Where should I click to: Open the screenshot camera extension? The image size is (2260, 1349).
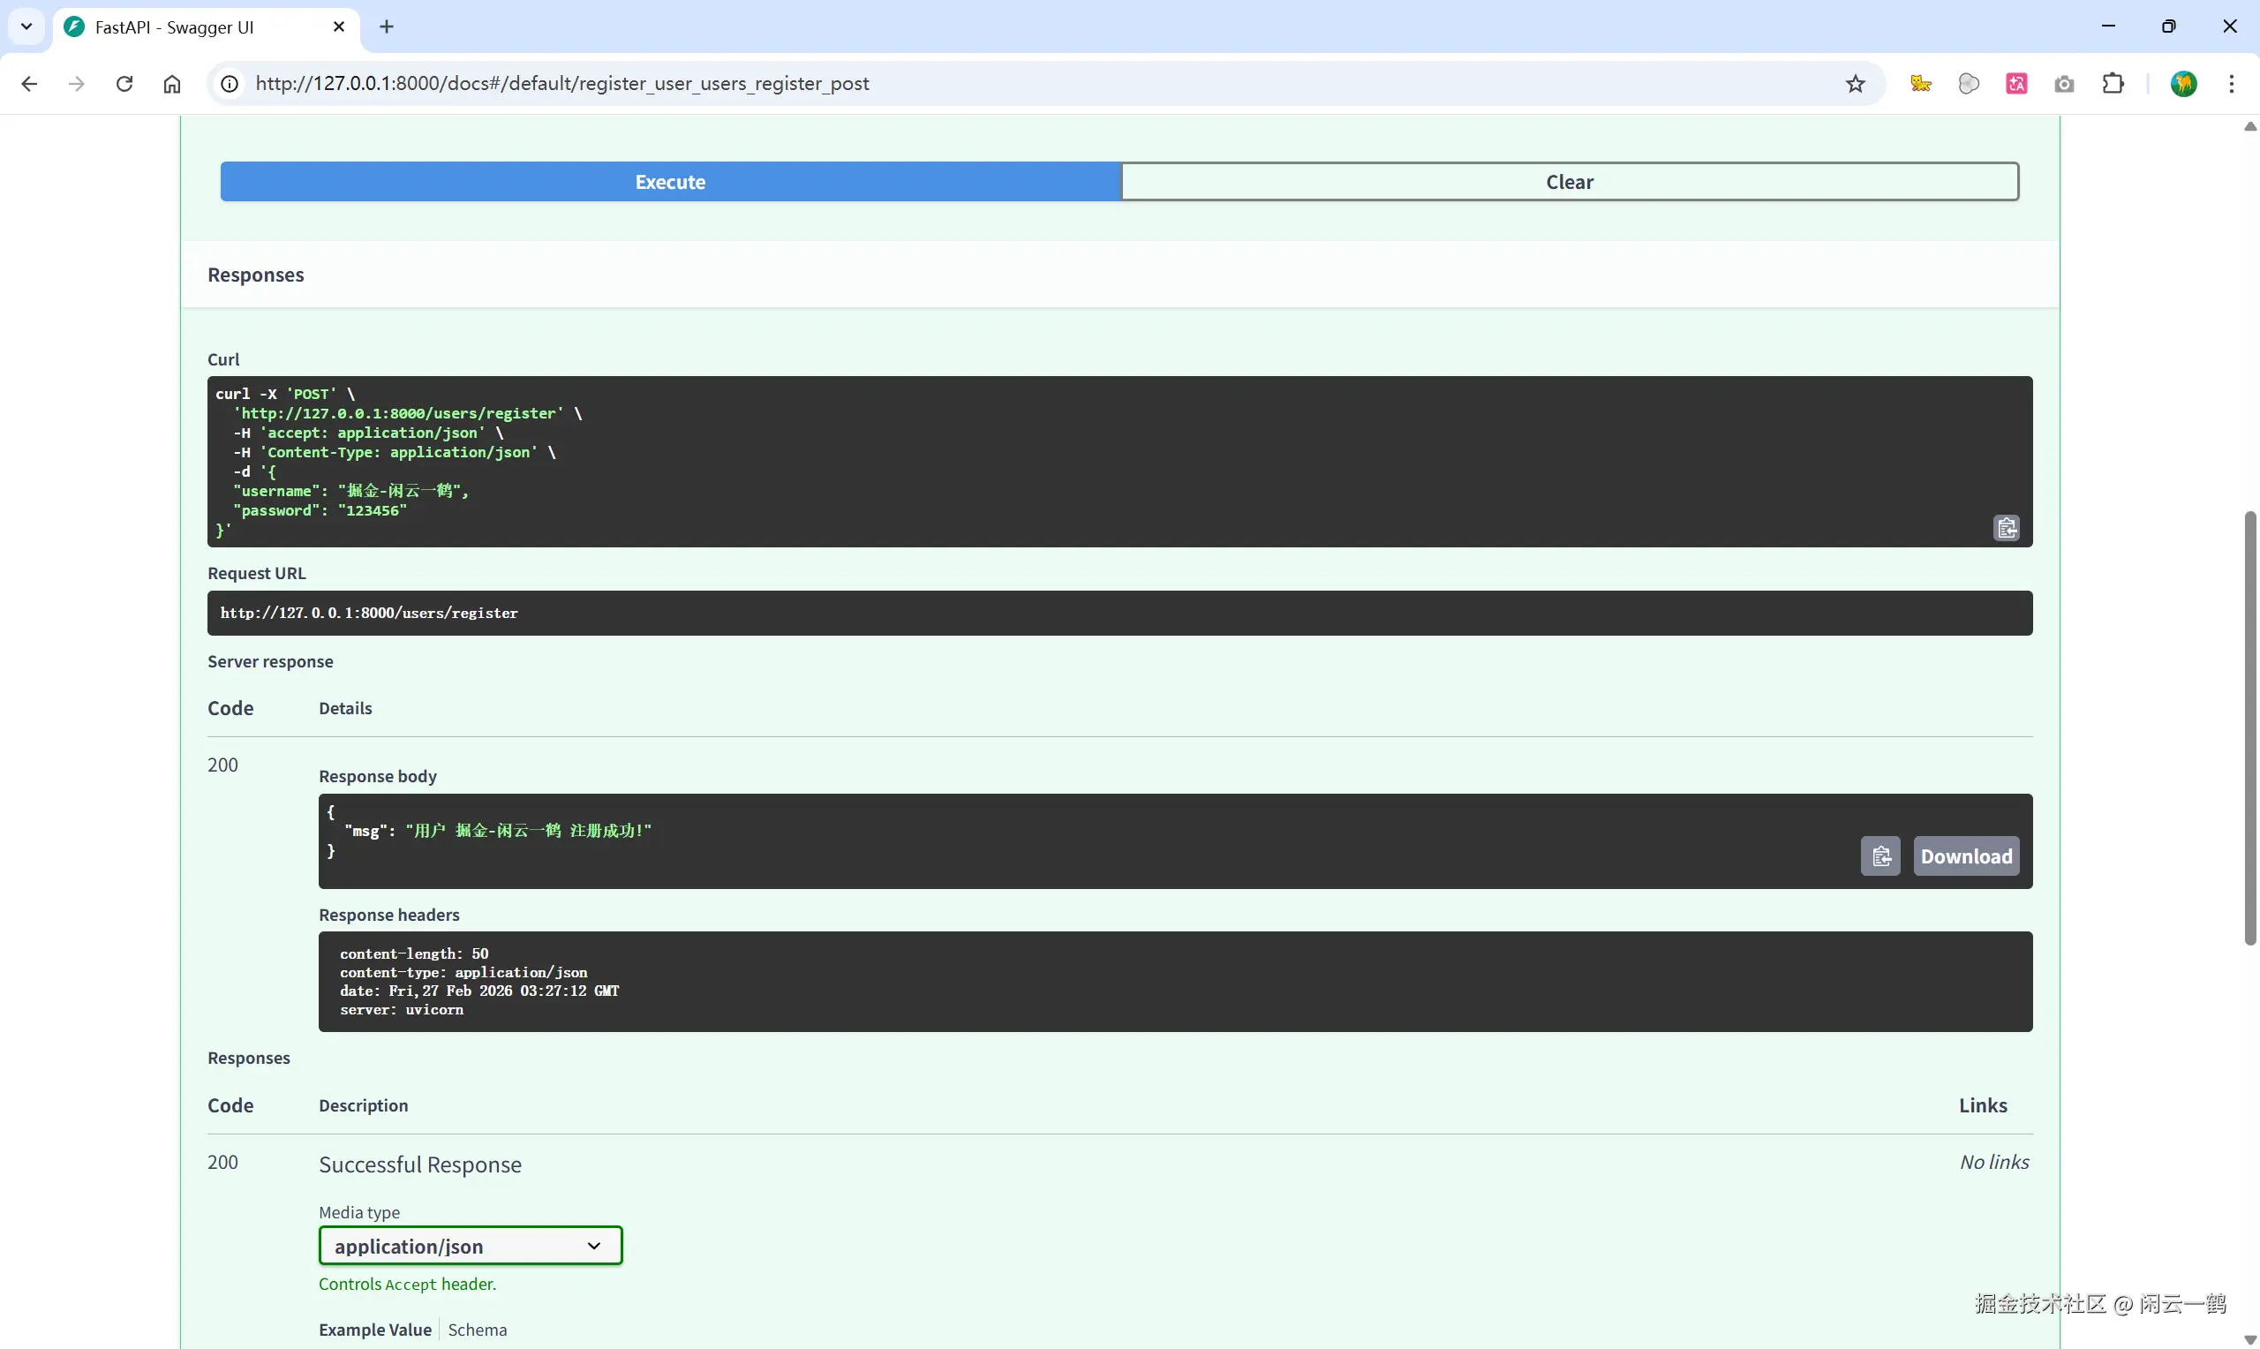(x=2064, y=84)
